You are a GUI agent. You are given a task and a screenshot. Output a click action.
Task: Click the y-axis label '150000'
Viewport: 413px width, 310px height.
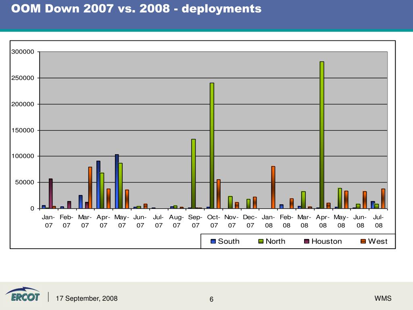(23, 130)
